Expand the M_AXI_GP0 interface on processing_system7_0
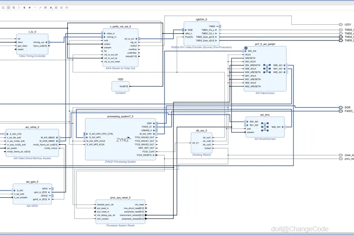 [154, 134]
